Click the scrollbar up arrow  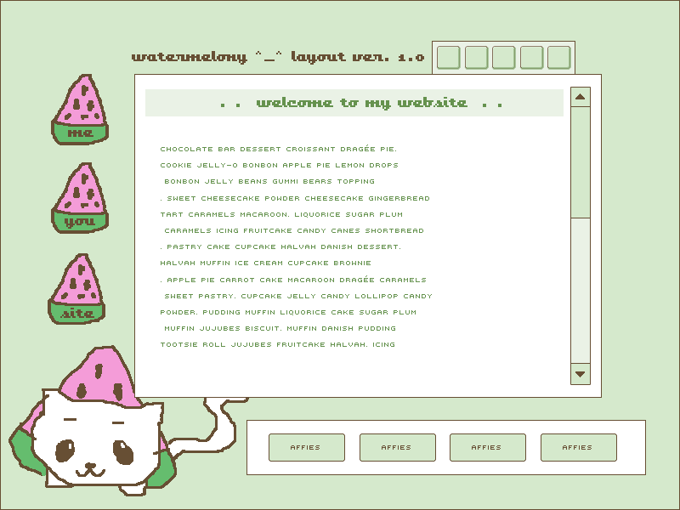(581, 97)
